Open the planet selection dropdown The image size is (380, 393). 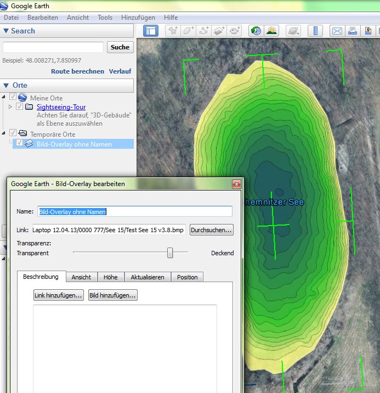click(x=293, y=31)
